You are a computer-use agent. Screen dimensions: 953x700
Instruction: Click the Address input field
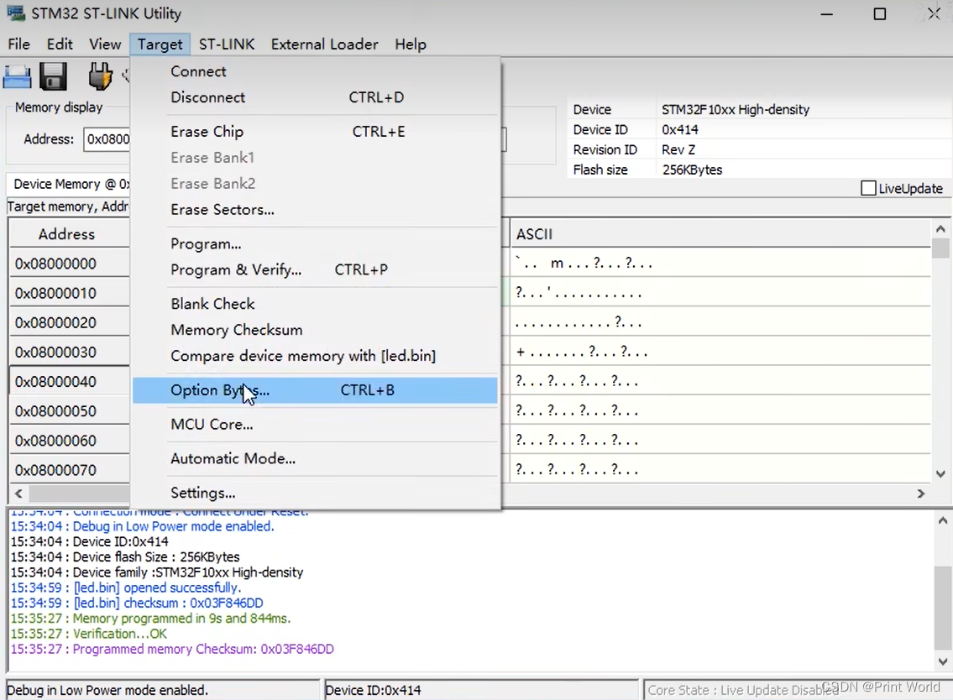tap(107, 139)
